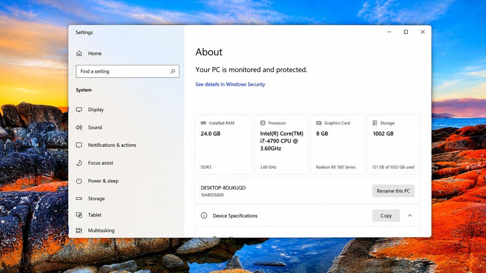
Task: Select the Graphics Card info tile
Action: (x=337, y=144)
